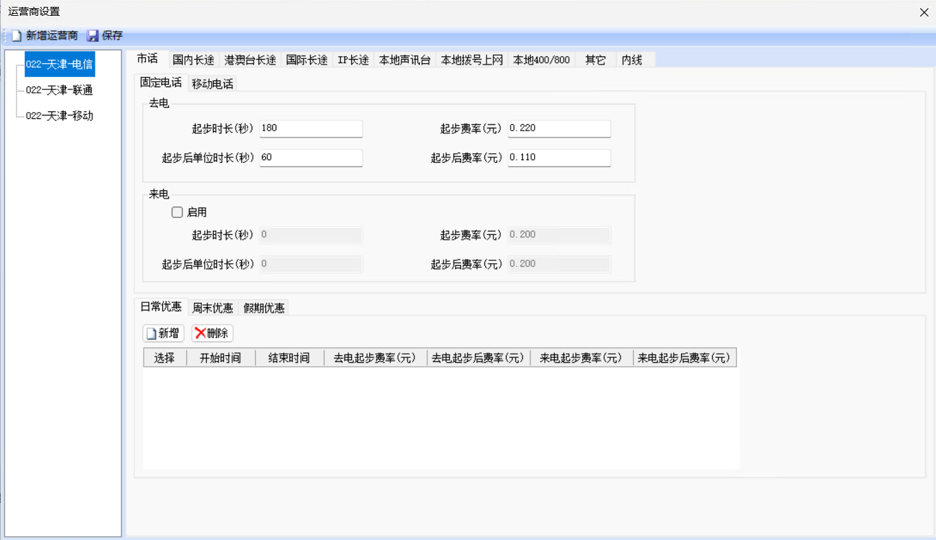Click the page icon on 新增 button
This screenshot has height=540, width=936.
click(x=151, y=334)
